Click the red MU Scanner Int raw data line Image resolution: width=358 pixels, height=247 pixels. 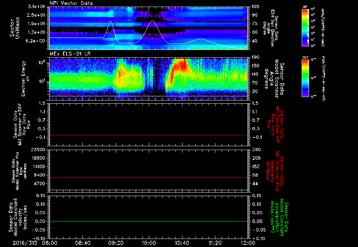(149, 135)
